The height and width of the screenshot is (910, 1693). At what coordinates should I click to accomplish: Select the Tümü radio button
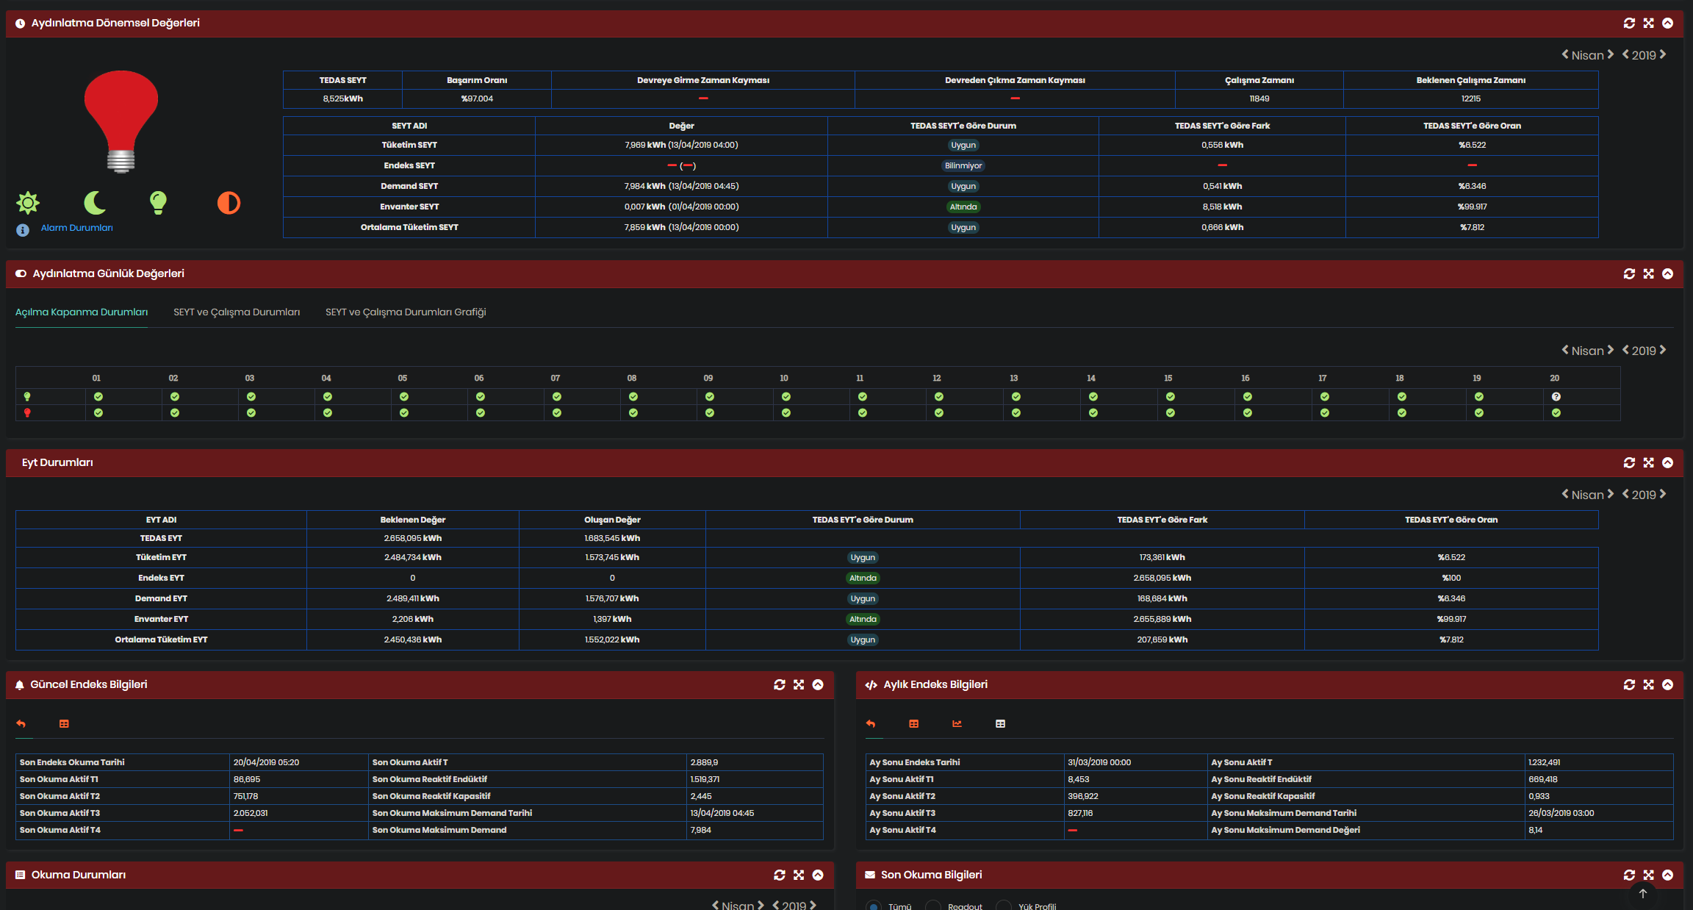tap(874, 906)
